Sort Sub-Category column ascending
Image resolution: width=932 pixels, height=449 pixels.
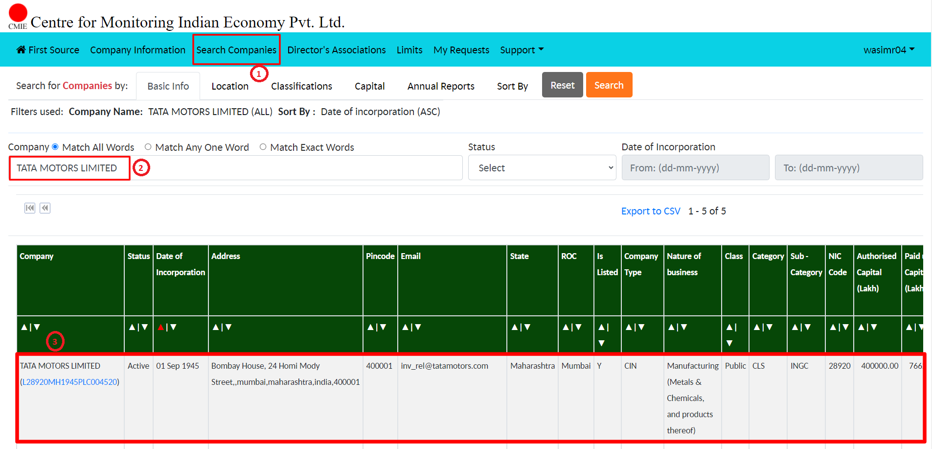tap(795, 327)
